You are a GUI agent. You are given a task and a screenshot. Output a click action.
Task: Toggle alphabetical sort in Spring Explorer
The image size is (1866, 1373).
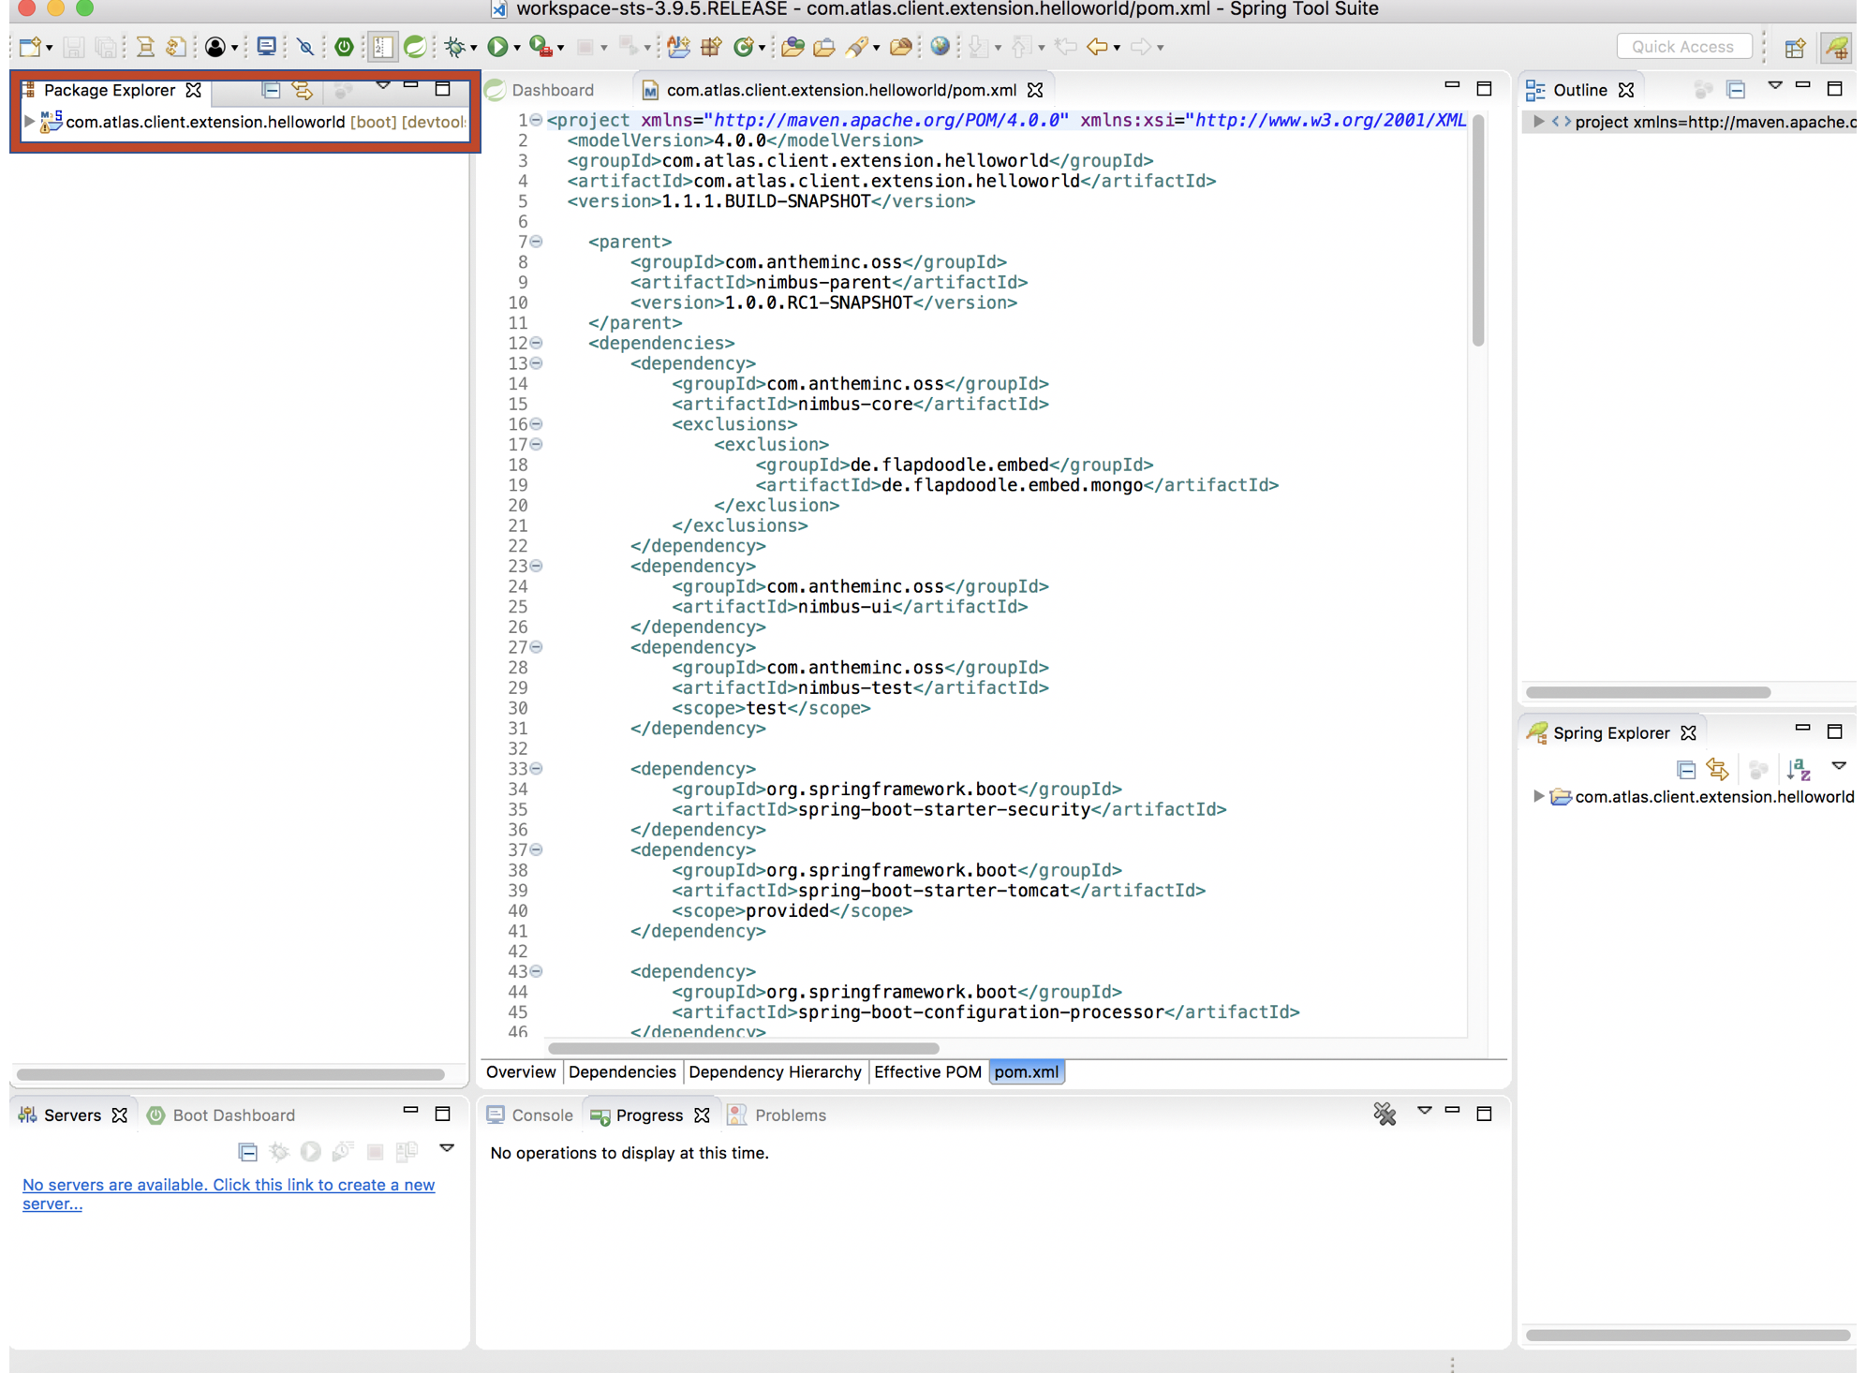[1799, 769]
